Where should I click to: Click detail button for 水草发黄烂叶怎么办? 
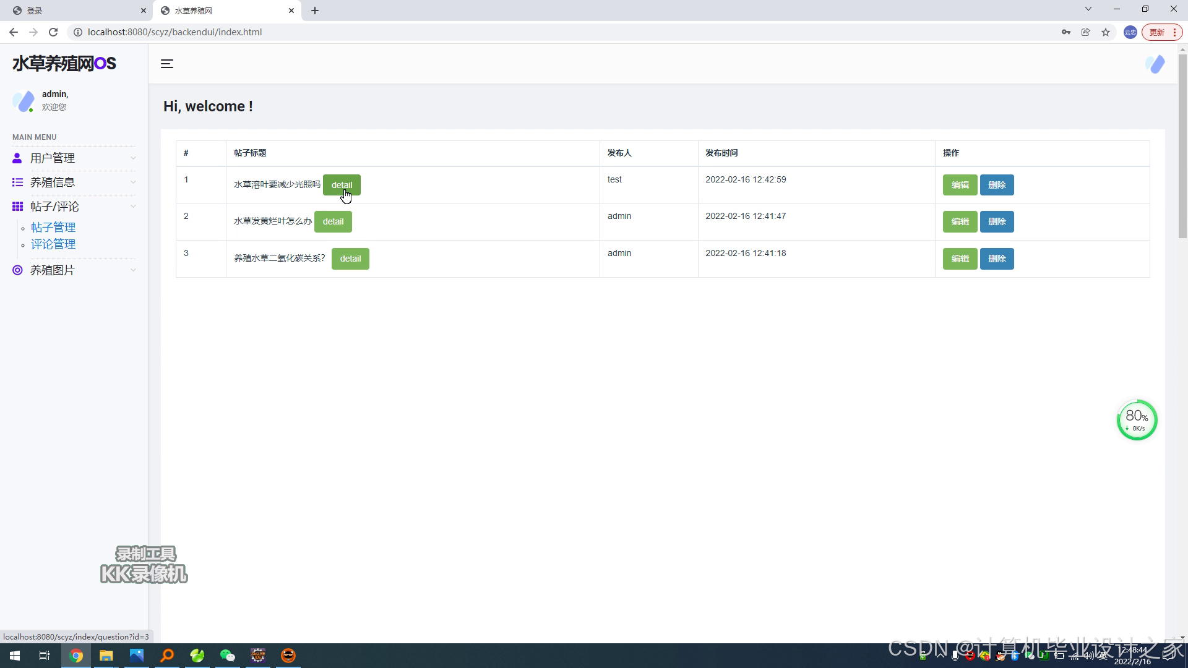(333, 221)
